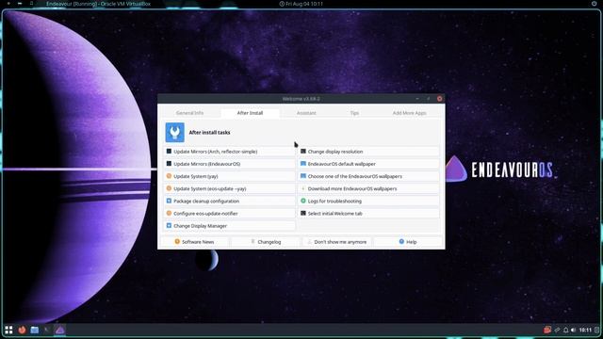The image size is (603, 339).
Task: Click the red update notifier tray icon
Action: [547, 330]
